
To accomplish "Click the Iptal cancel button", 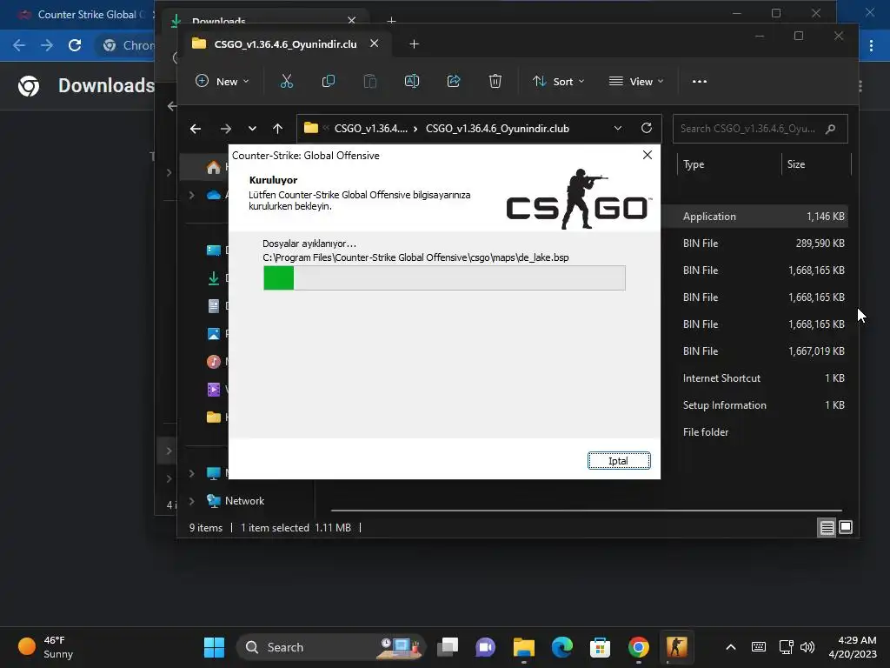I will click(619, 461).
